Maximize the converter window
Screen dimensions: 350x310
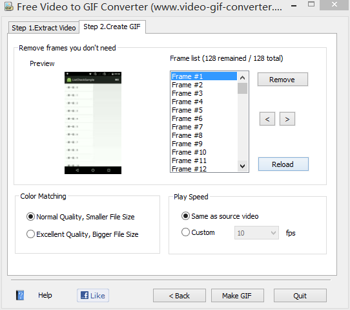311,4
